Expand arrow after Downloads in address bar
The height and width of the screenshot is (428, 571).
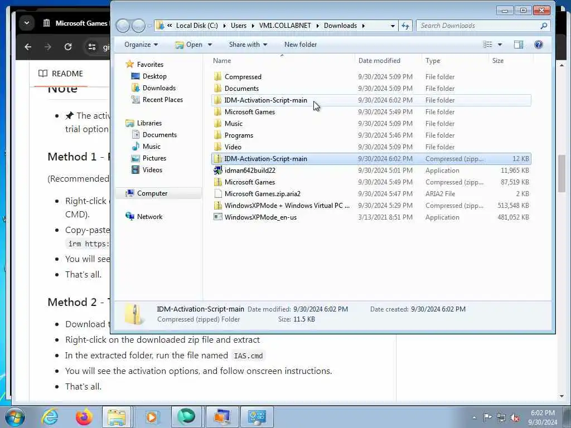363,26
